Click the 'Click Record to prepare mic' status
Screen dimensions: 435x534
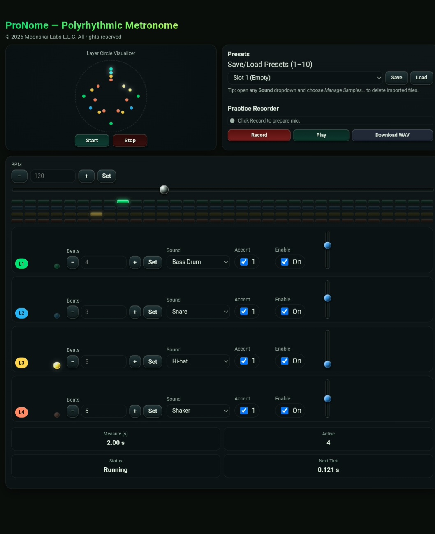pos(330,121)
